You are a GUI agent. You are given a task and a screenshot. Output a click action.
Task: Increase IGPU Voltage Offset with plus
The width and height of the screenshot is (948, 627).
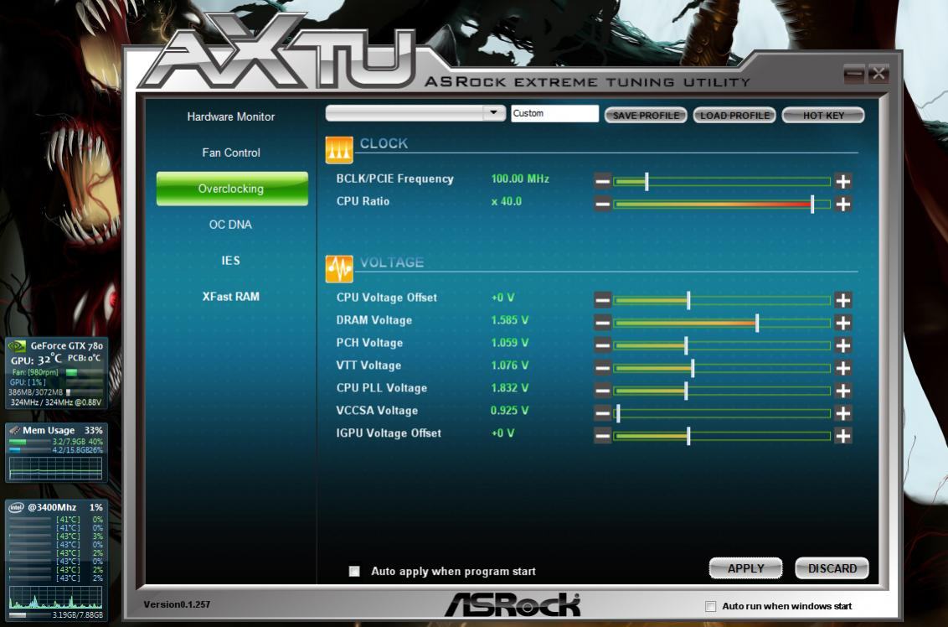(842, 435)
